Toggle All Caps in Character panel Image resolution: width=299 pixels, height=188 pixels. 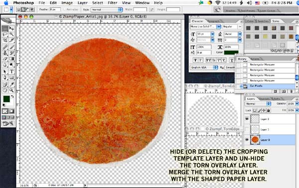pos(208,60)
